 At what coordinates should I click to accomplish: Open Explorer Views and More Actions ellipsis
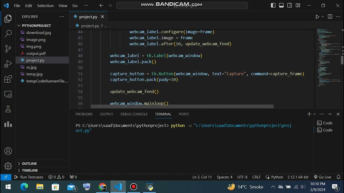[x=62, y=17]
